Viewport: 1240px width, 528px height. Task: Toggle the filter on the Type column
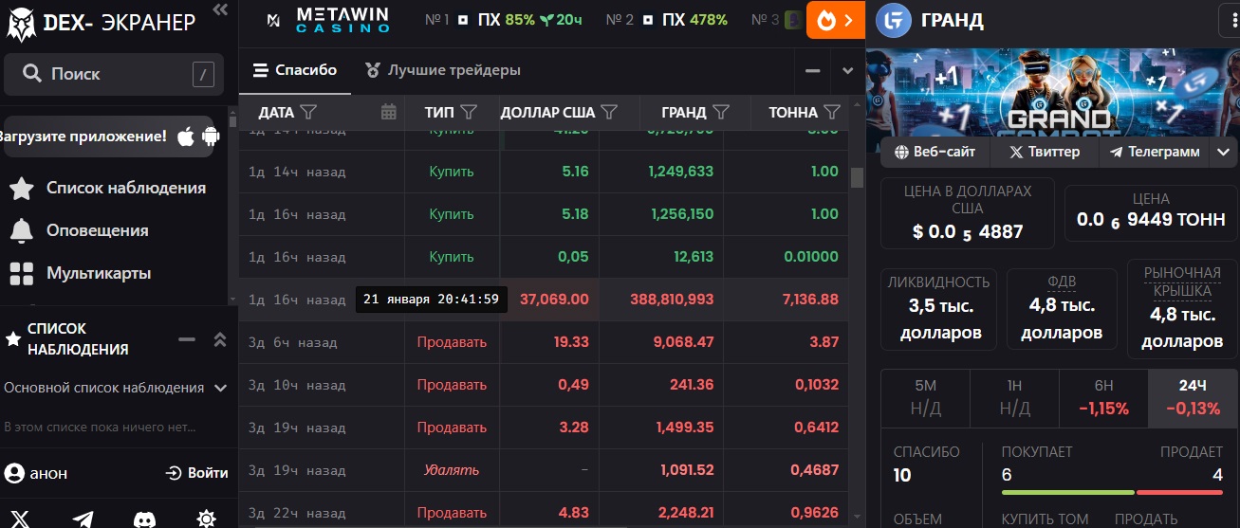coord(469,112)
